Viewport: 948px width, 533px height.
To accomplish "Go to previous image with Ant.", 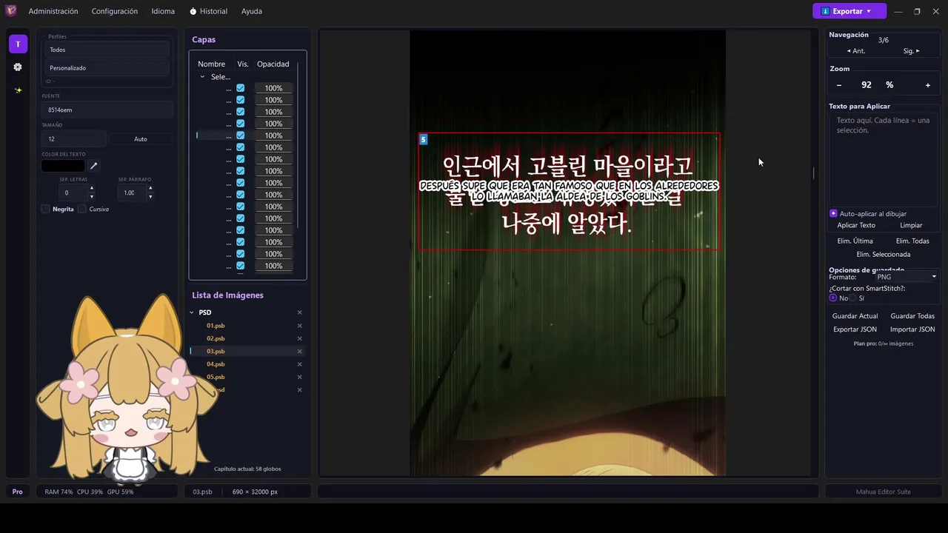I will (x=856, y=51).
